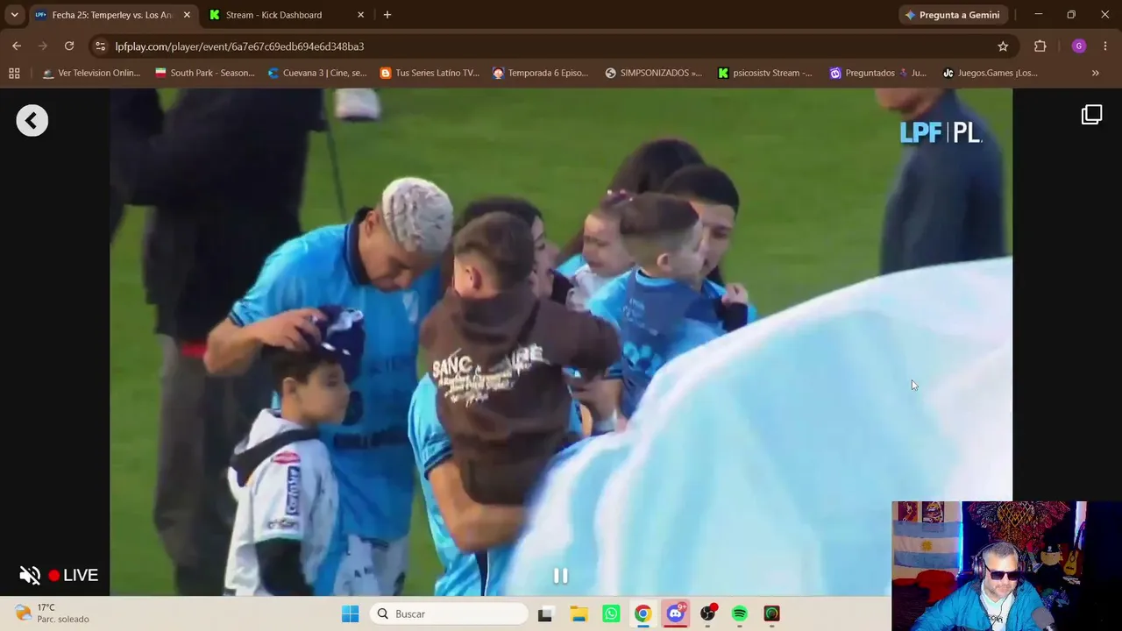Open the SIMPSONIZADOS bookmark
This screenshot has height=631, width=1122.
click(x=654, y=73)
